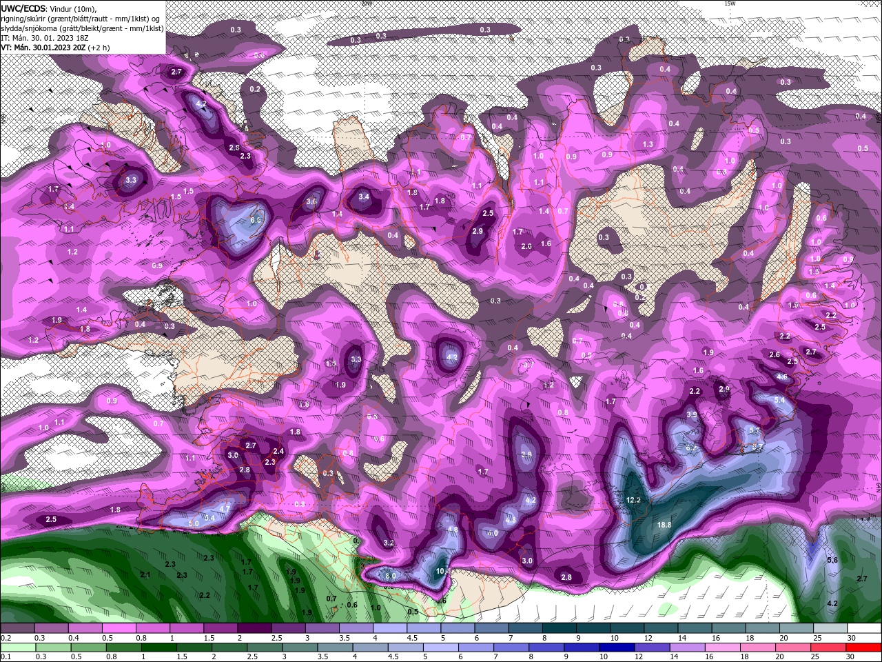Image resolution: width=882 pixels, height=662 pixels.
Task: Click the 6.6 value in the blue snow patch
Action: click(256, 220)
